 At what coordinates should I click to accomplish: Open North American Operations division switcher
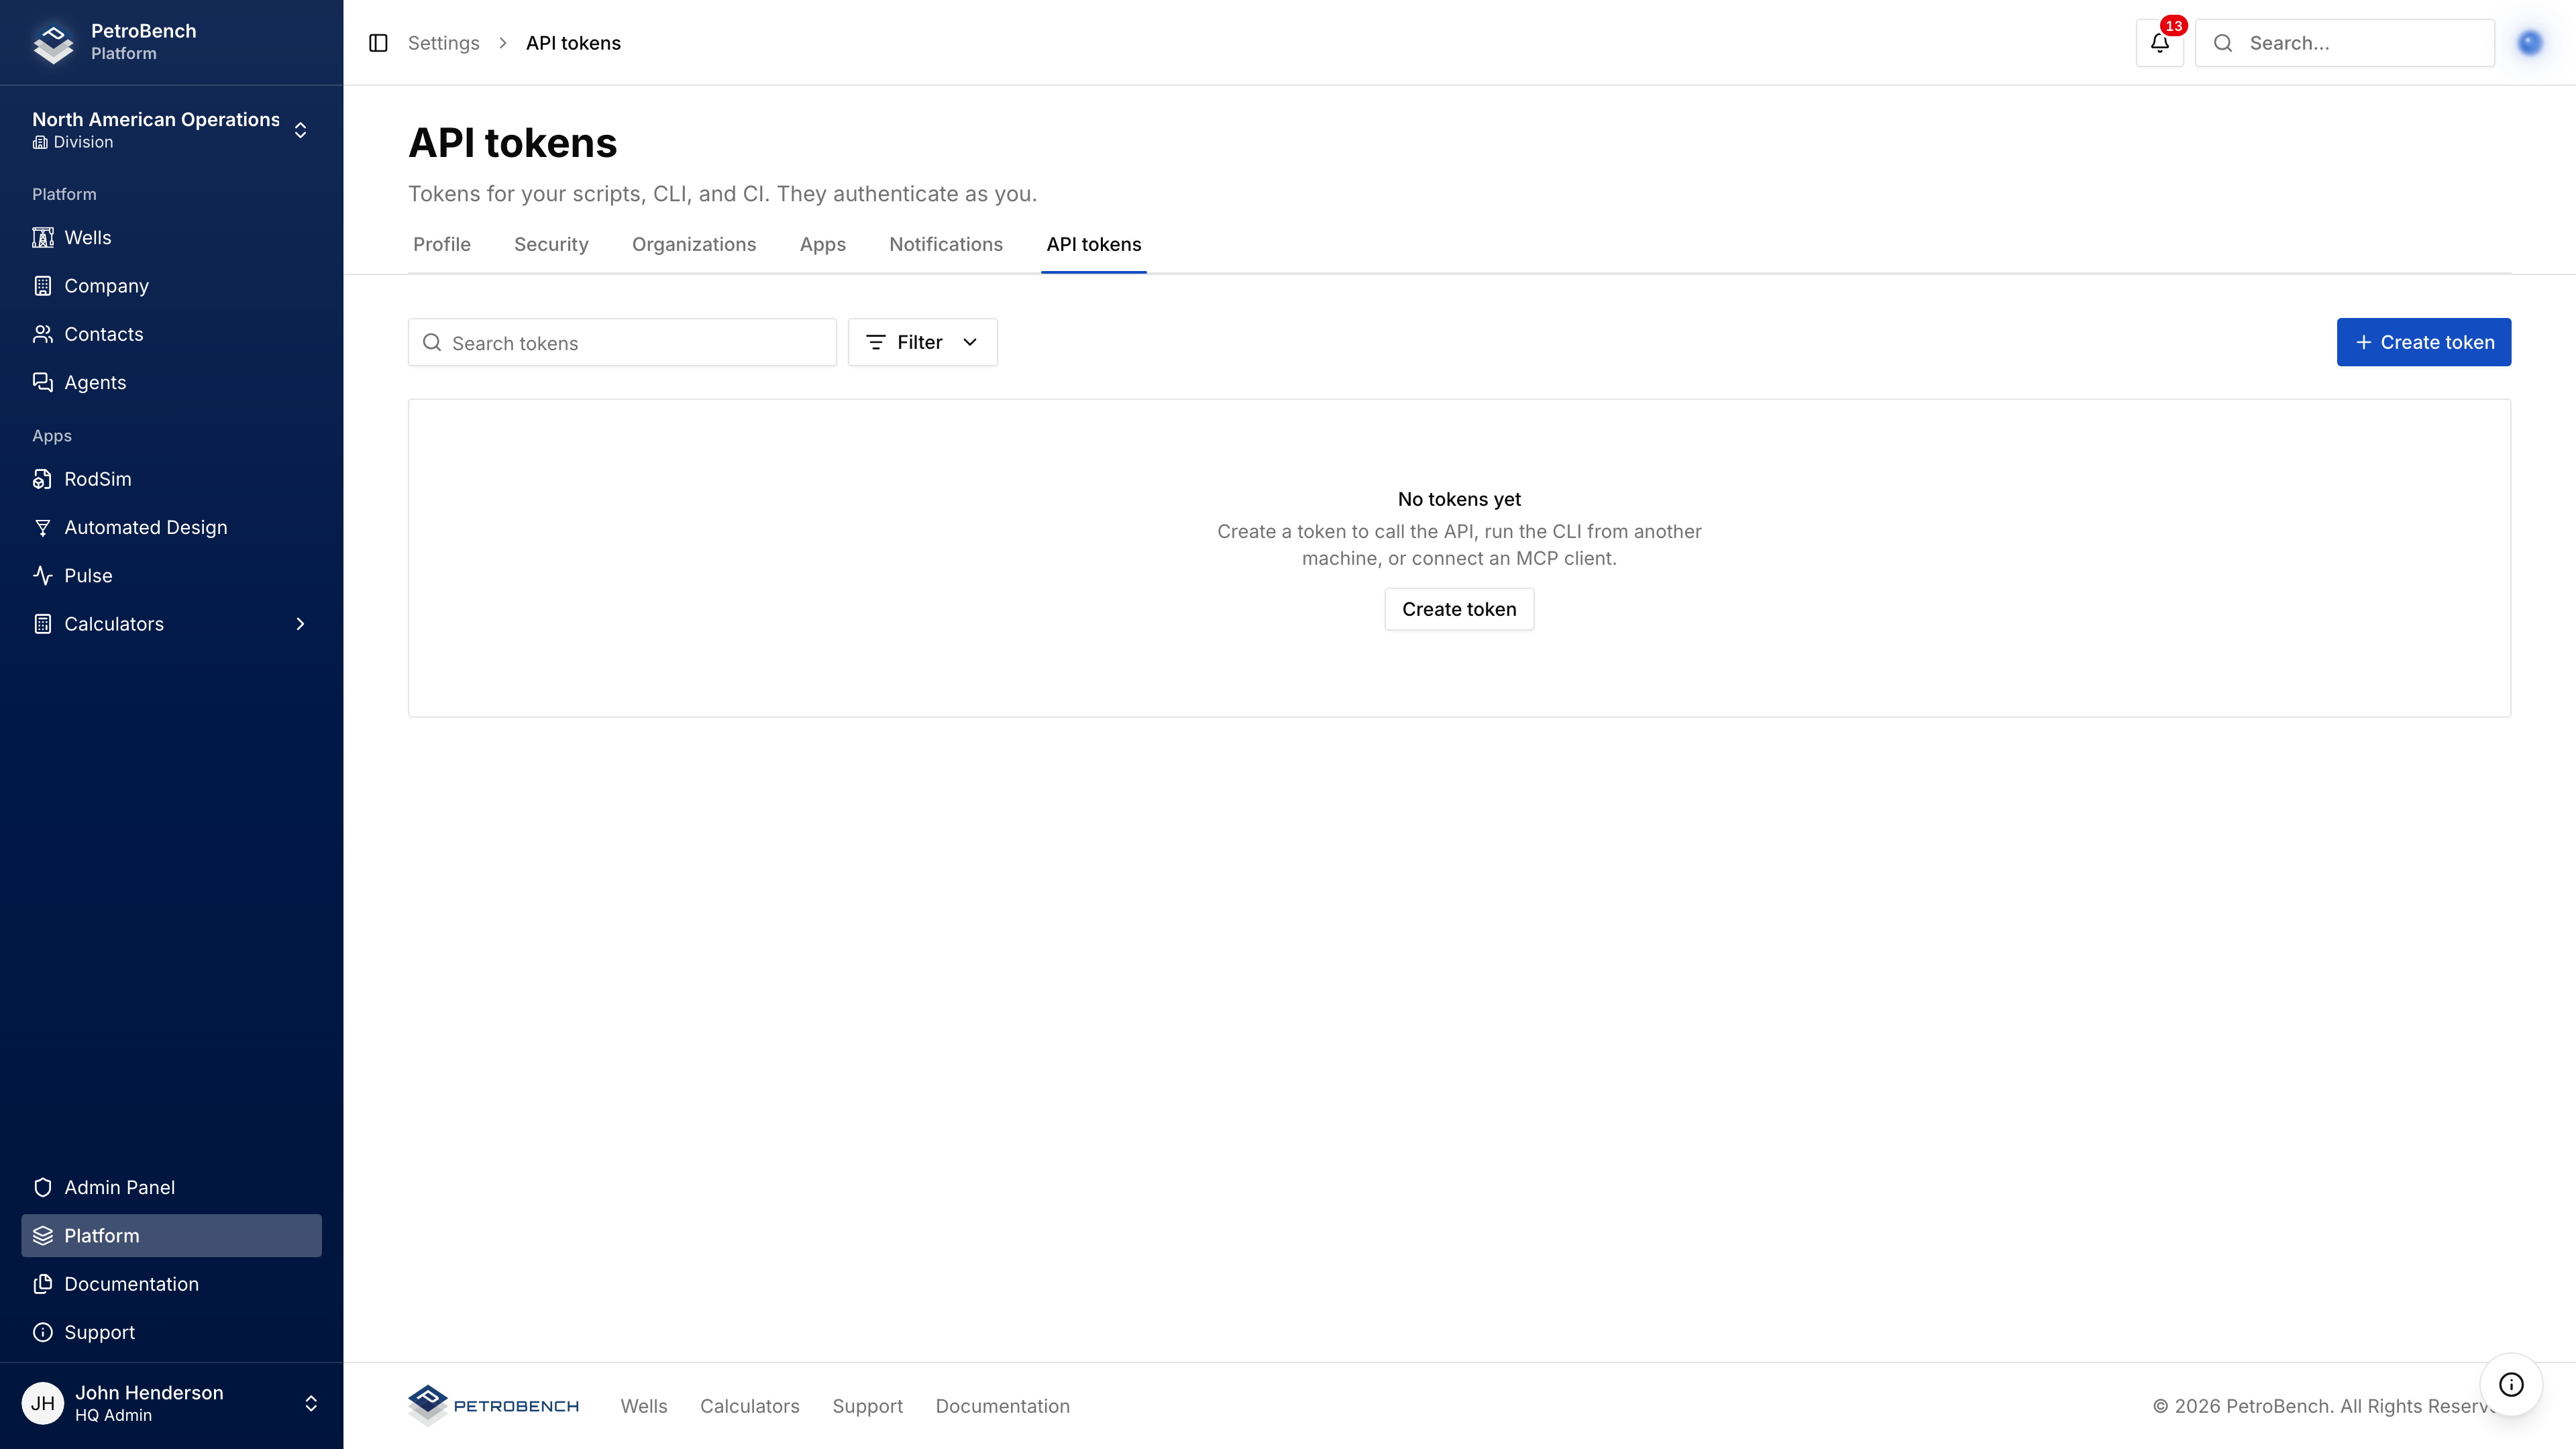(171, 130)
